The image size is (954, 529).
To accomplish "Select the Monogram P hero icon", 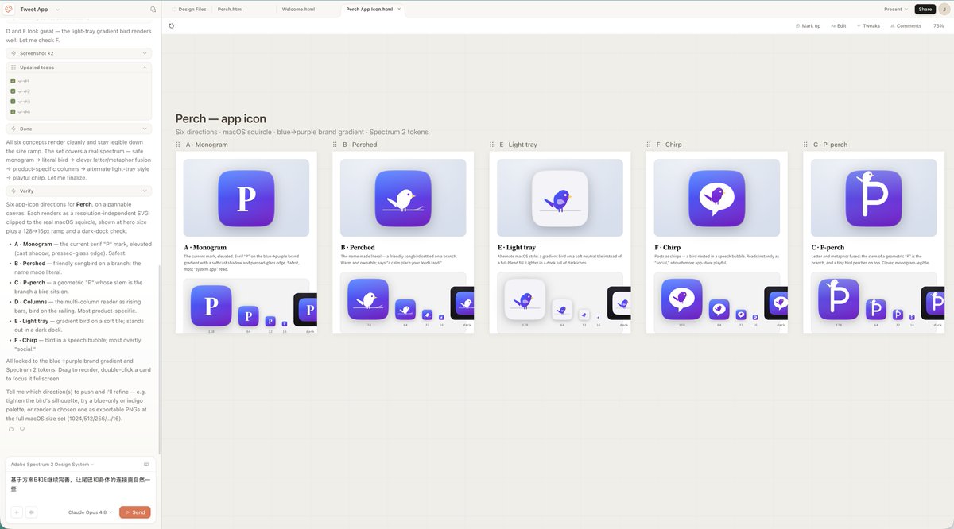I will (x=246, y=198).
